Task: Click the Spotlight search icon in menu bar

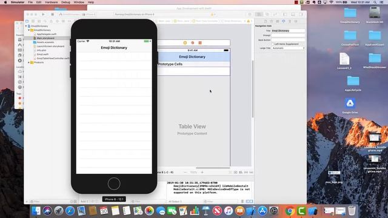Action: [375, 2]
